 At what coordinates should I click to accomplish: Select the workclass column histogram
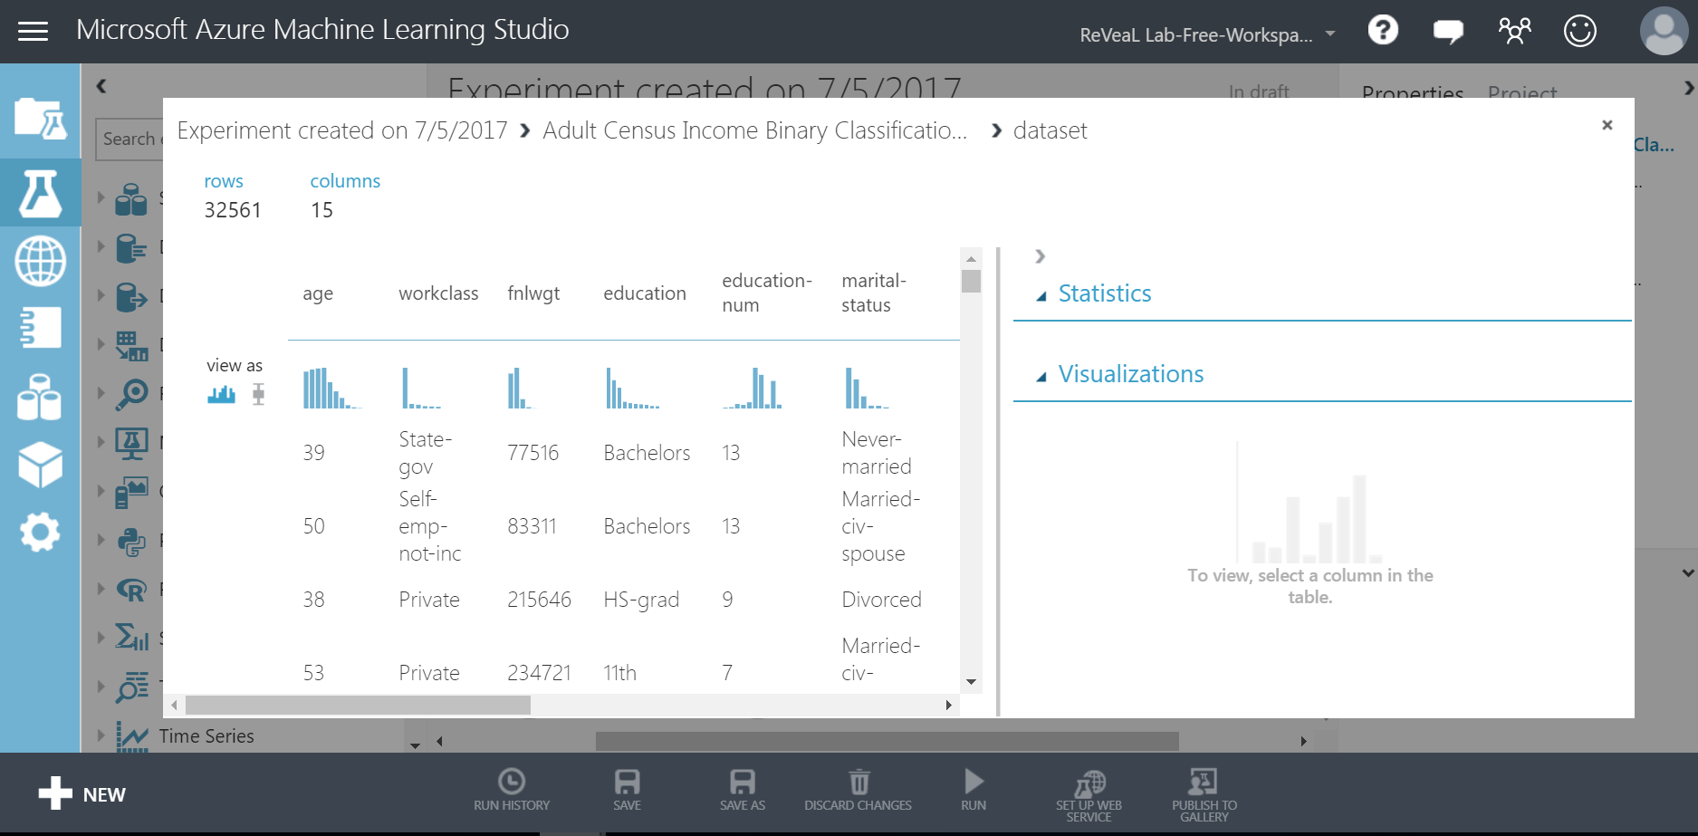(x=421, y=388)
